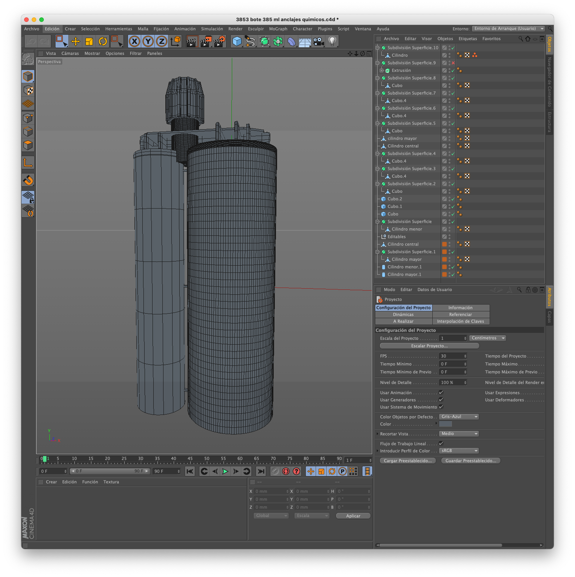Open the Render Settings icon

(220, 41)
